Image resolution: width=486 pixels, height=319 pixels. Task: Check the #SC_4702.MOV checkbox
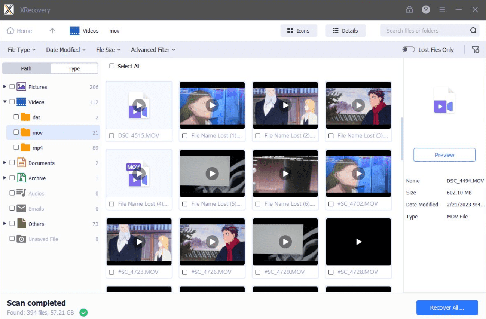point(331,204)
